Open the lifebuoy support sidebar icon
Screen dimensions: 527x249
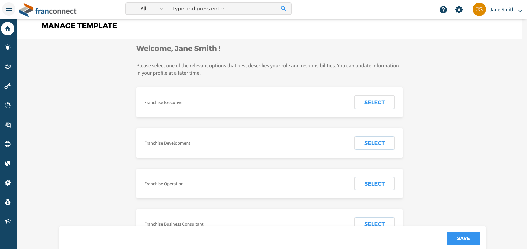pyautogui.click(x=8, y=144)
